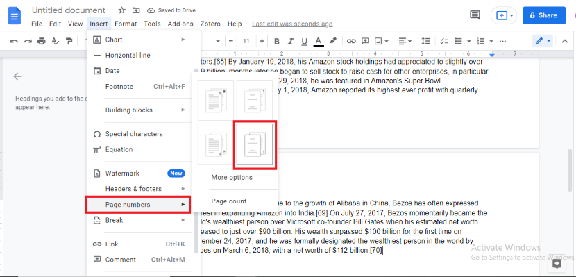The height and width of the screenshot is (277, 576).
Task: Click the more toolbar options ellipsis
Action: tap(503, 41)
